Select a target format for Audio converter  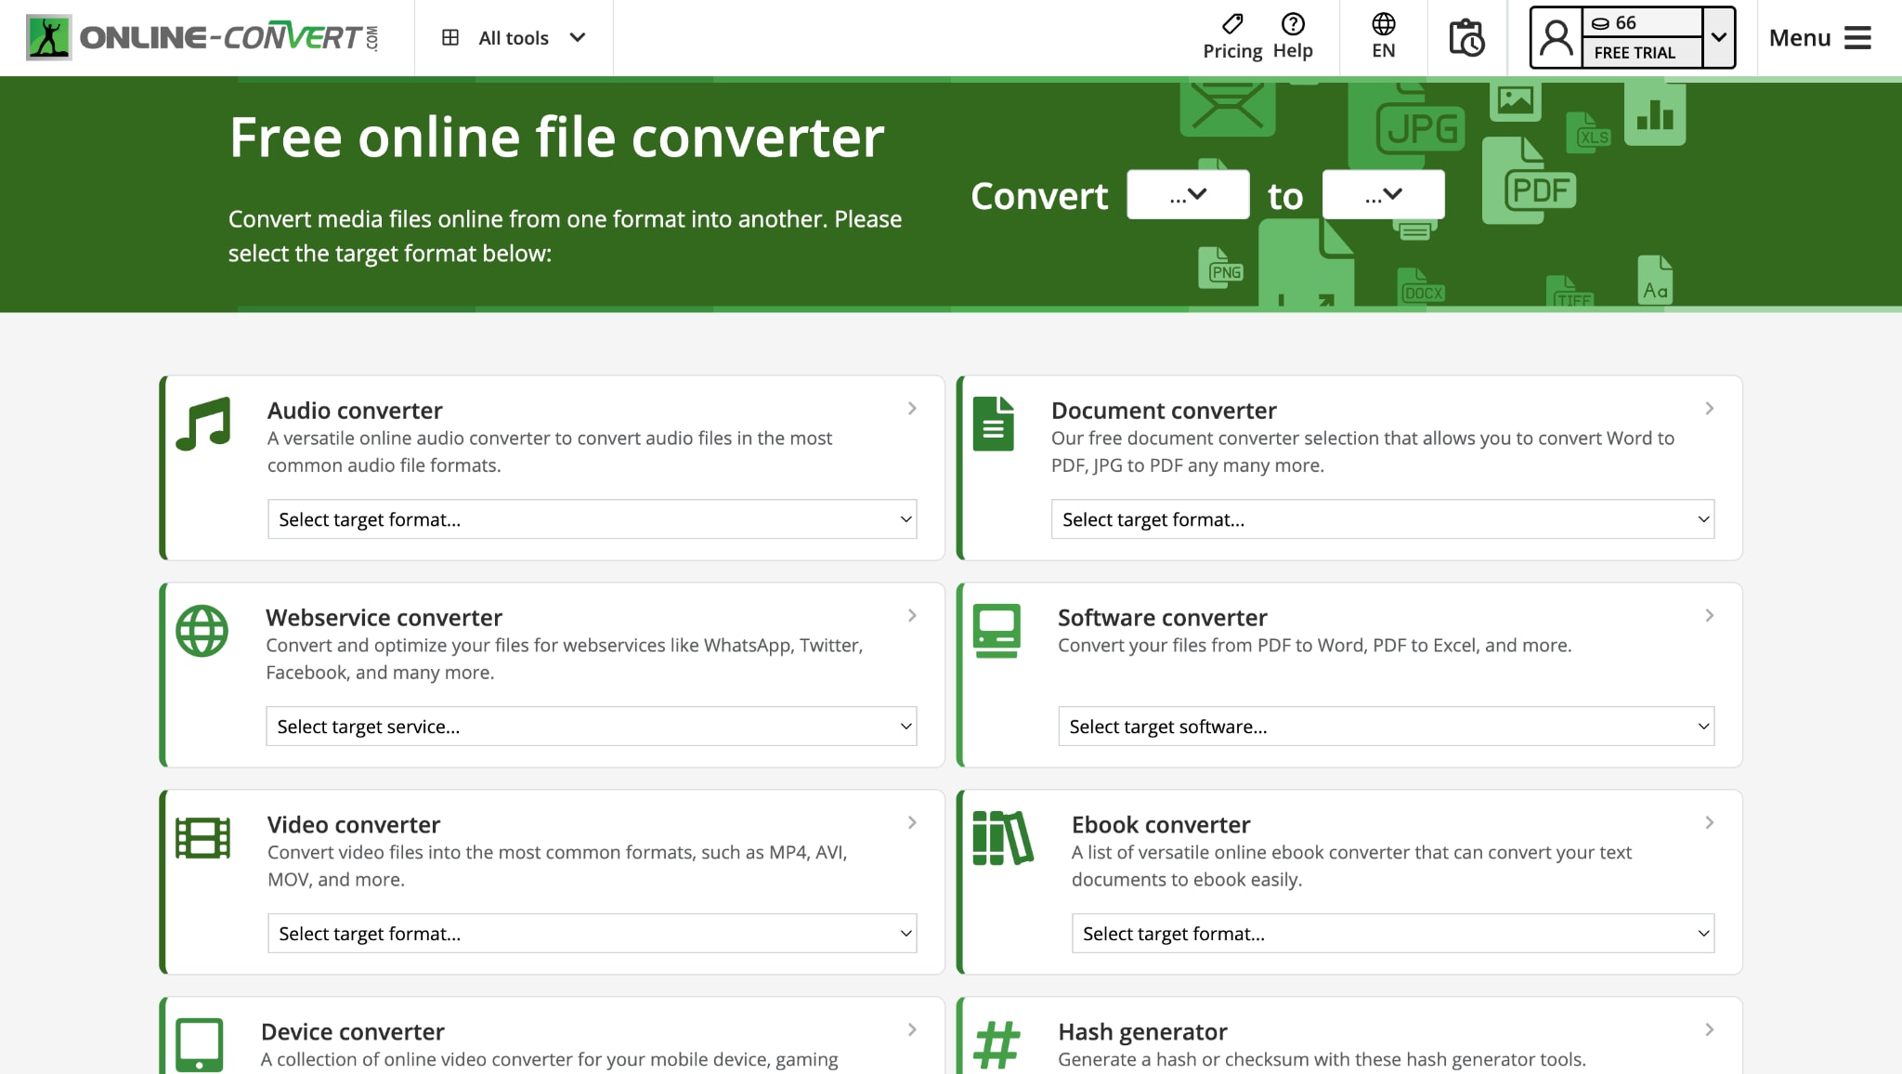[x=592, y=519]
